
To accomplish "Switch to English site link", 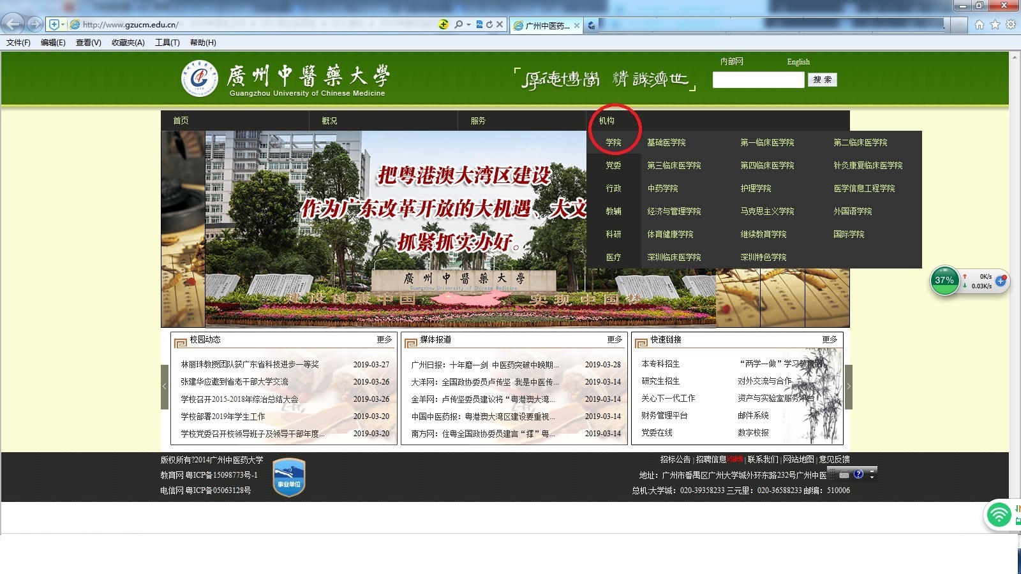I will tap(798, 62).
